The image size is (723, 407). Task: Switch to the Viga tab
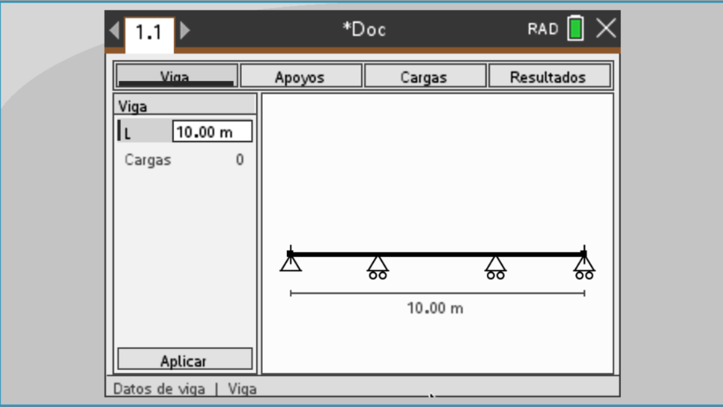[x=176, y=76]
